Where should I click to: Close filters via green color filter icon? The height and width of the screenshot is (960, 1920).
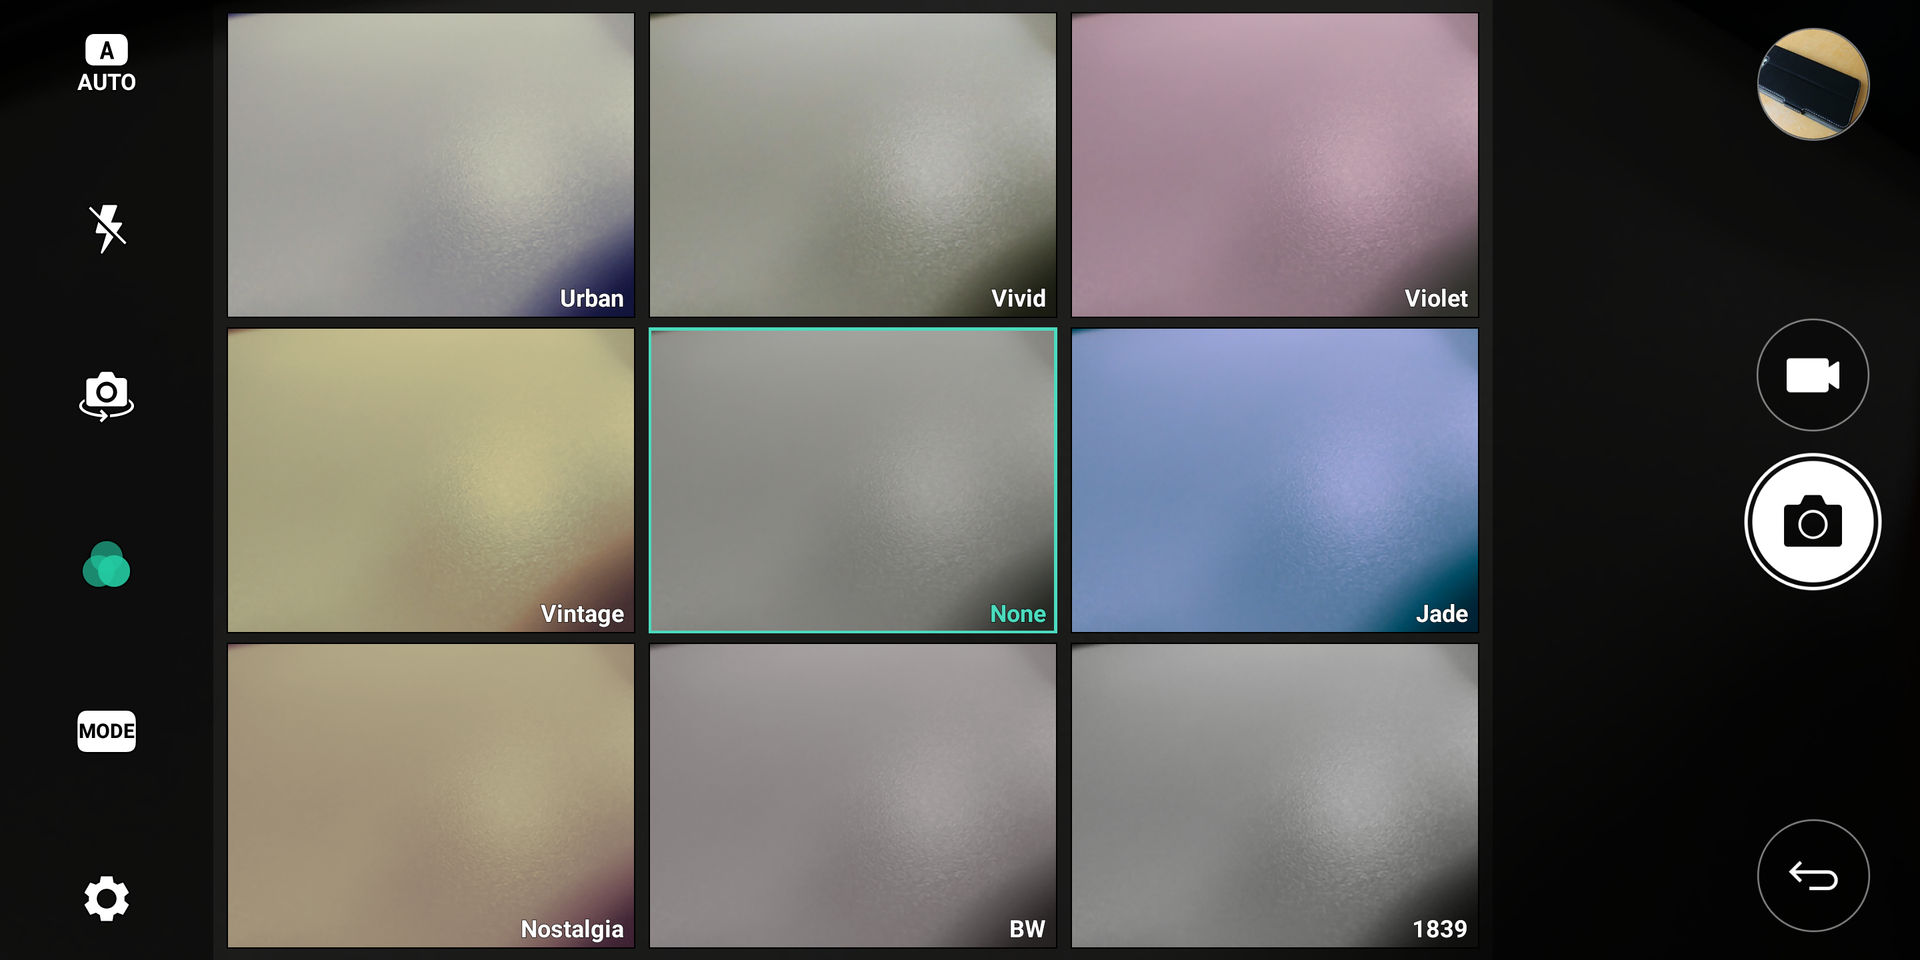[107, 564]
